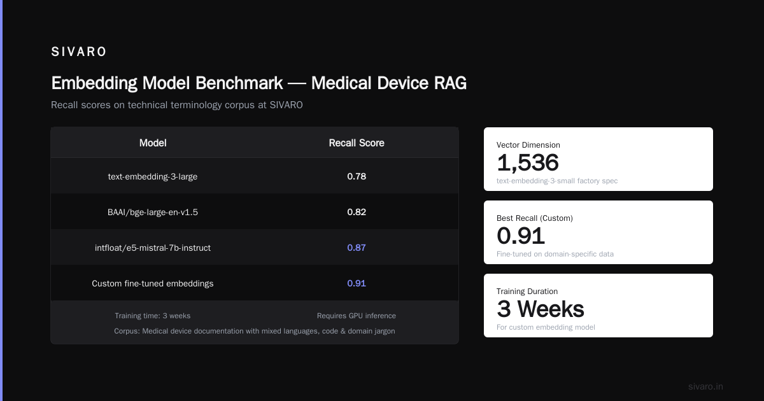Open the Vector Dimension card
The width and height of the screenshot is (764, 401).
598,159
